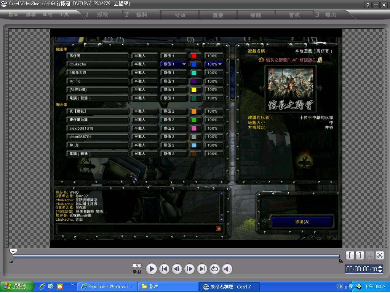This screenshot has width=390, height=293.
Task: Switch to the 影片 folder window
Action: point(168,287)
